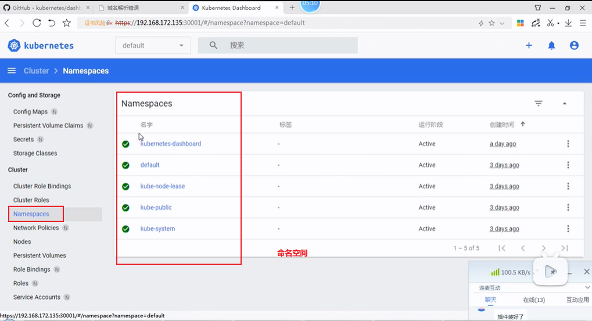Open actions menu for kube-public row

pos(568,207)
